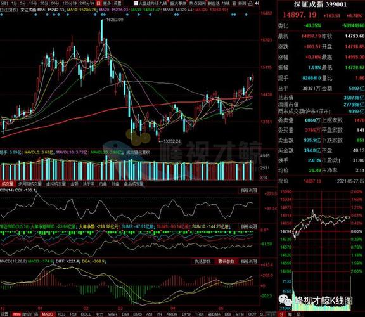Image resolution: width=365 pixels, height=317 pixels.
Task: Expand the 更多 periods menu
Action: (107, 3)
